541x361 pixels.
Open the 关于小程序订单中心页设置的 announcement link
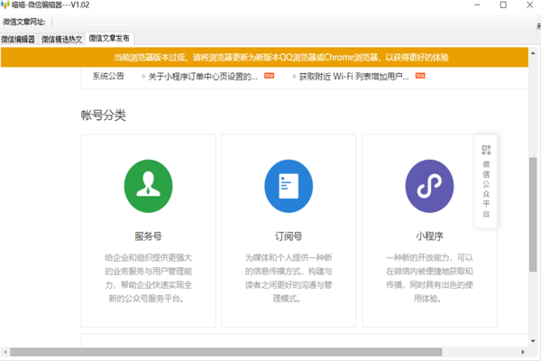click(203, 77)
